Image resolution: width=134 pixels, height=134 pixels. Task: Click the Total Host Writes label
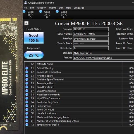[x=124, y=34]
